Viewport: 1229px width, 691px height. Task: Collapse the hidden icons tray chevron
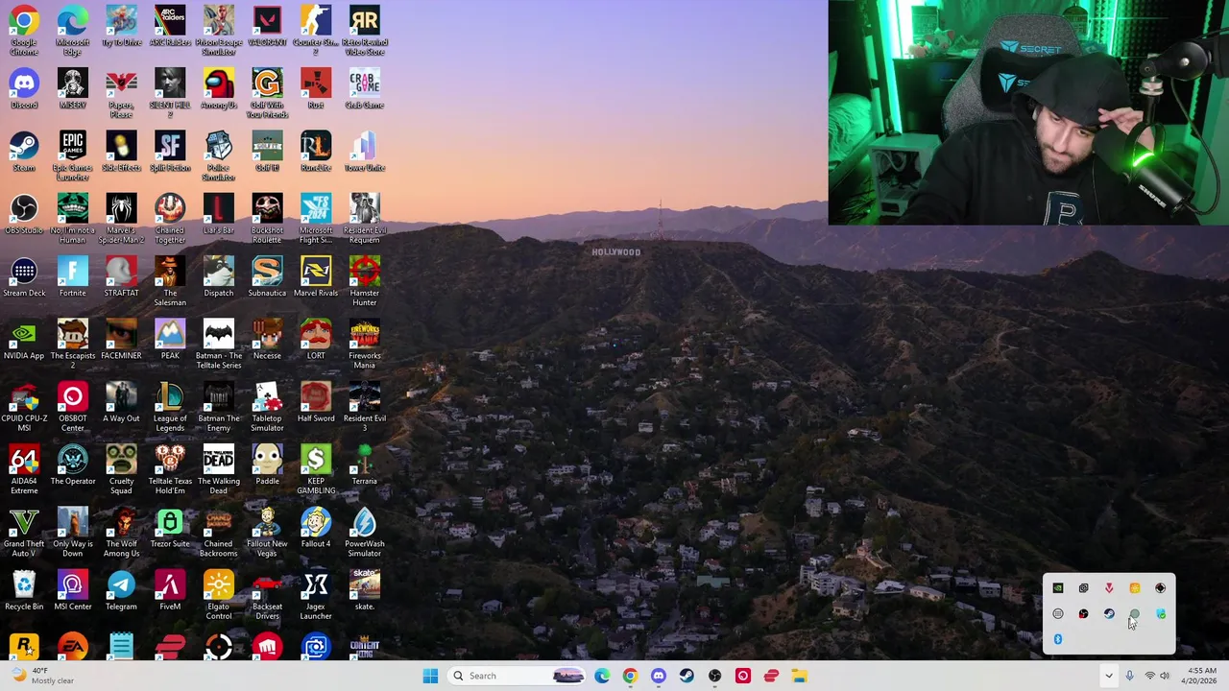click(1109, 676)
